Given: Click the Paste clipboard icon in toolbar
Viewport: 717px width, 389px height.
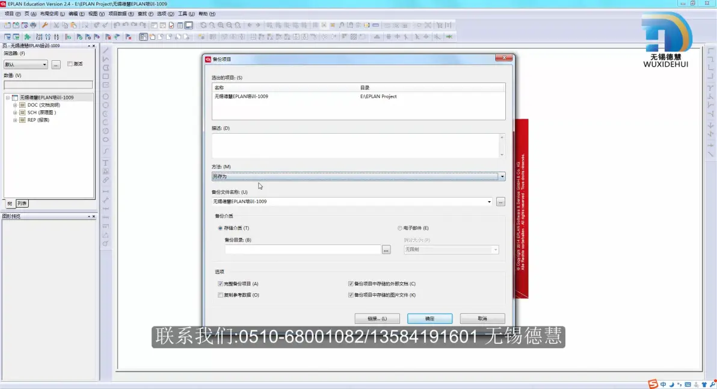Looking at the screenshot, I should tap(73, 25).
